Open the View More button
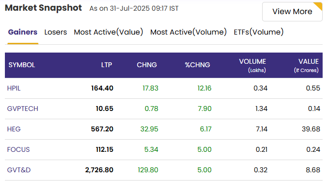 [x=292, y=12]
